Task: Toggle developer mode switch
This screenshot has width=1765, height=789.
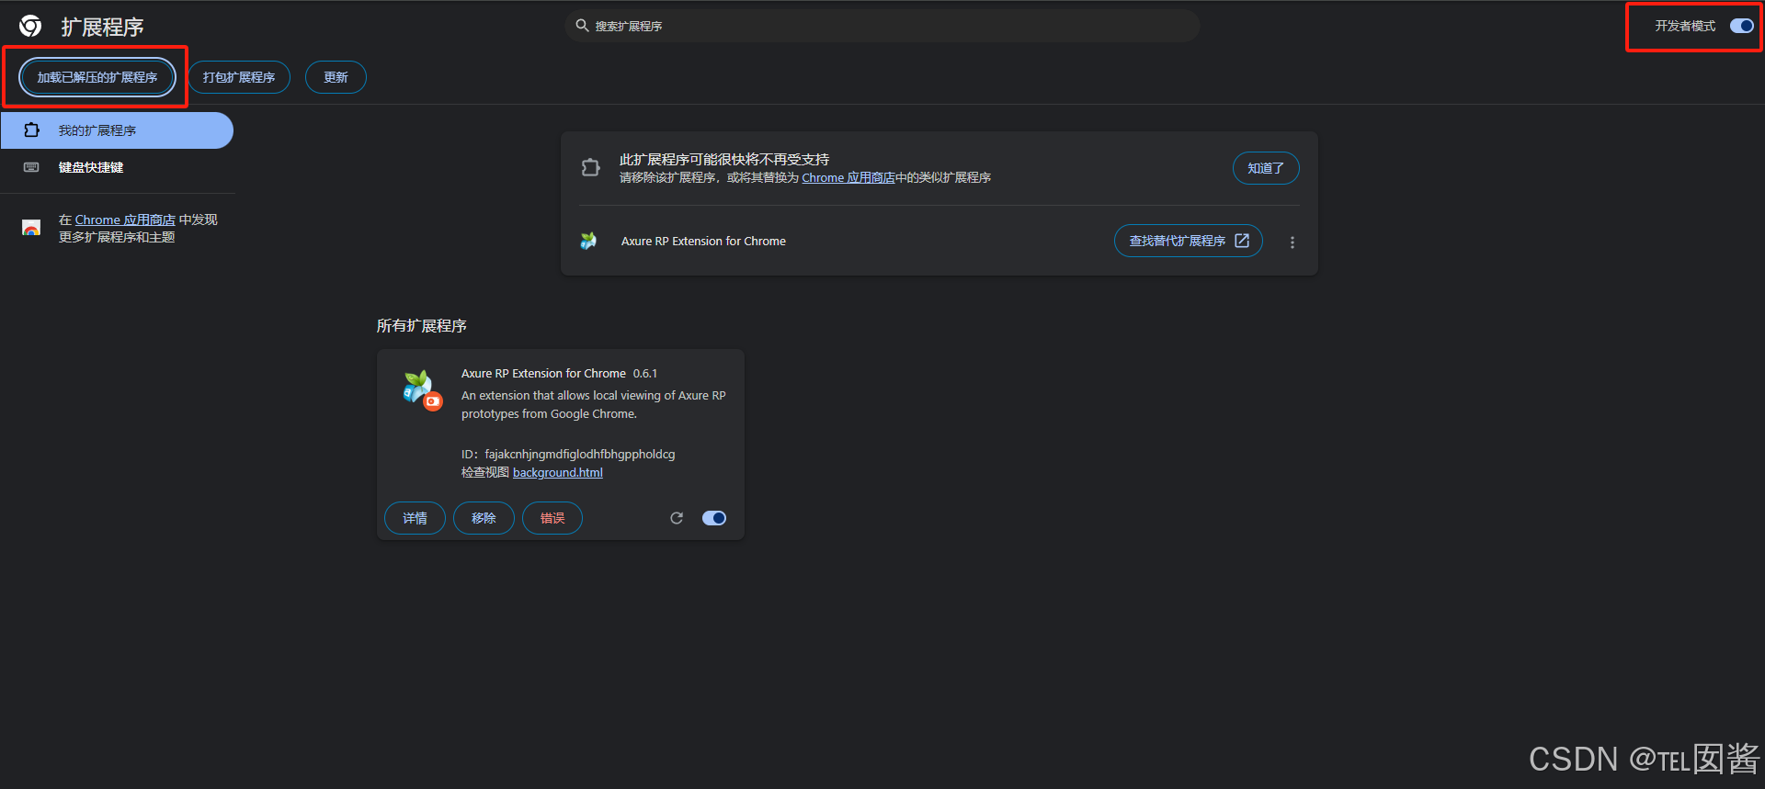Action: pyautogui.click(x=1742, y=26)
